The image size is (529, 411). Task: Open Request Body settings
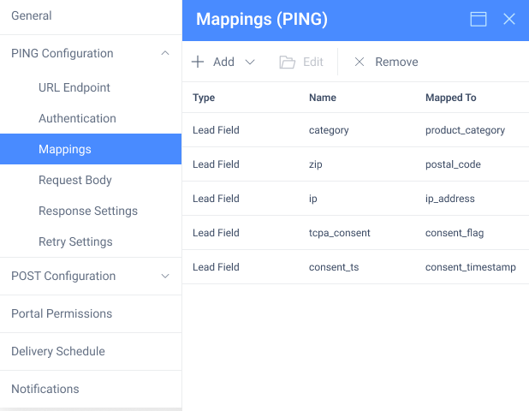pos(91,180)
